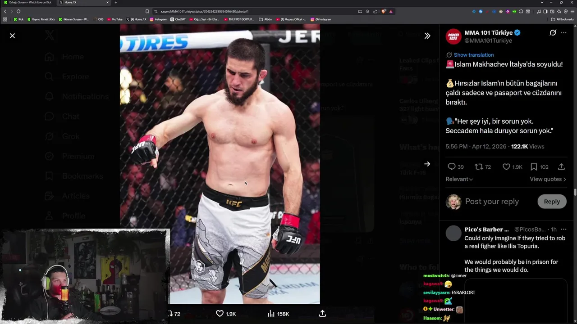
Task: Reload the page with refresh icon
Action: [x=18, y=11]
